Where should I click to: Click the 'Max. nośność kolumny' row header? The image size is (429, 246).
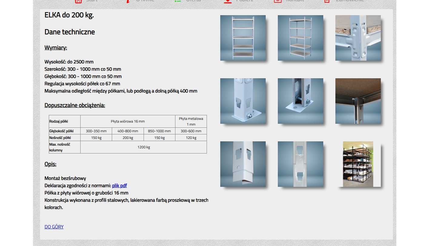coord(65,147)
